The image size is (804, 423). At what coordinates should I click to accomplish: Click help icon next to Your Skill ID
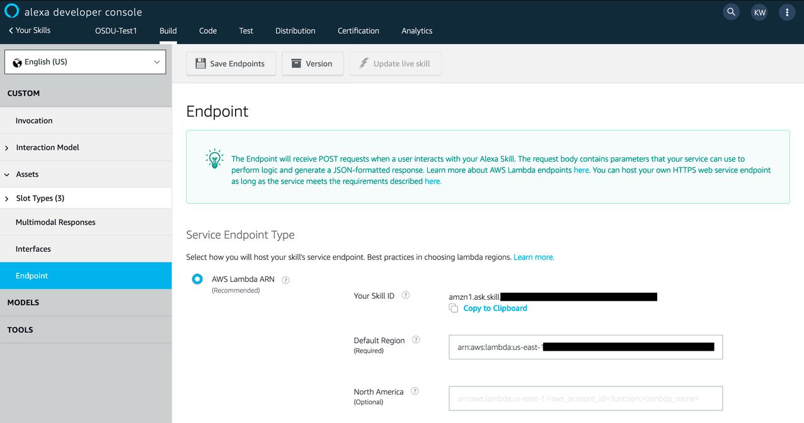[x=406, y=295]
